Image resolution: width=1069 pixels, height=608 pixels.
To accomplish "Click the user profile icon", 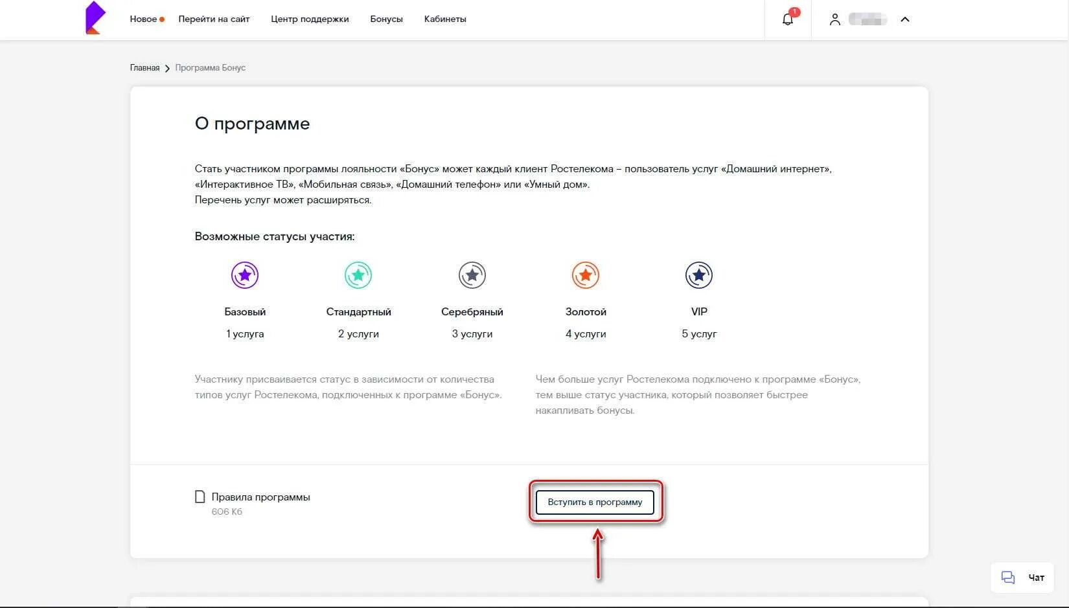I will 835,19.
